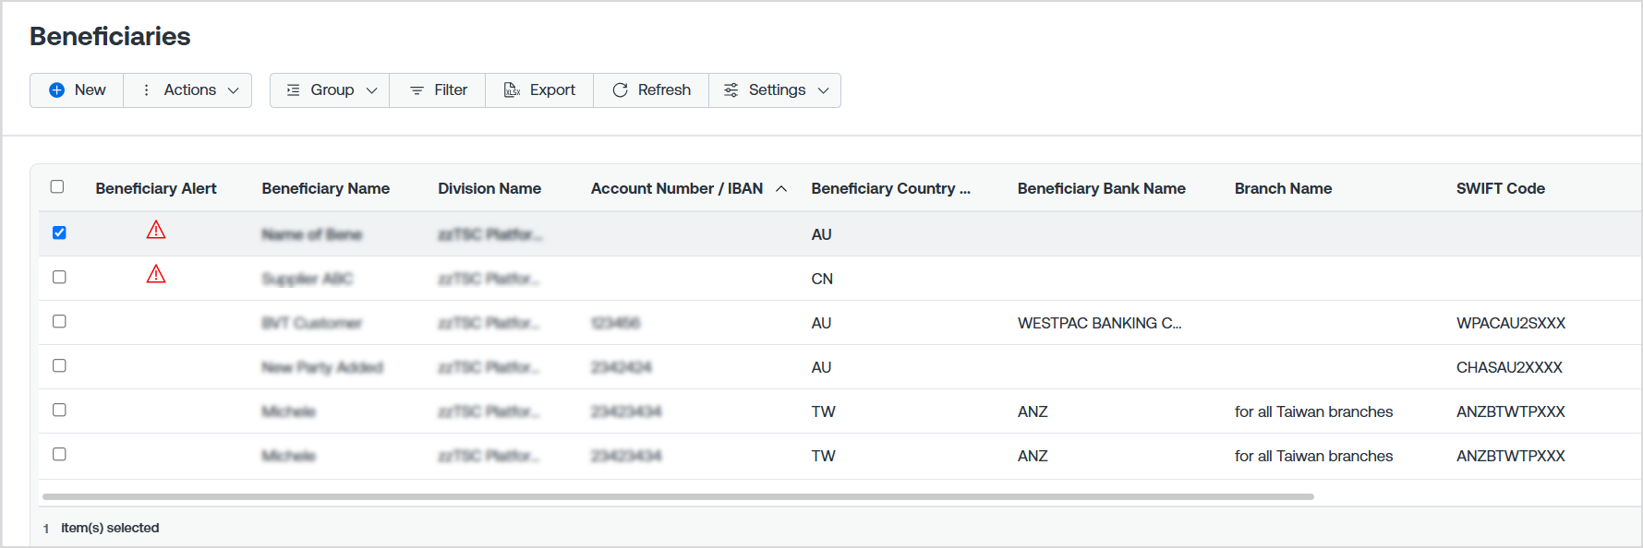Open the Filter panel
This screenshot has width=1643, height=548.
(438, 90)
